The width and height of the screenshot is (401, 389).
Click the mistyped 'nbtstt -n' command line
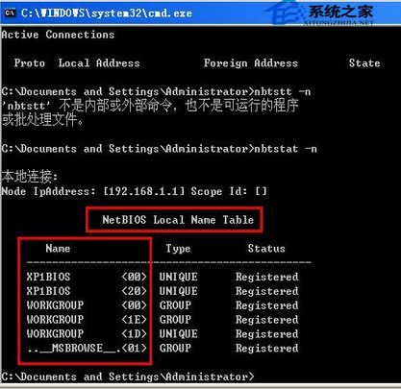[156, 92]
